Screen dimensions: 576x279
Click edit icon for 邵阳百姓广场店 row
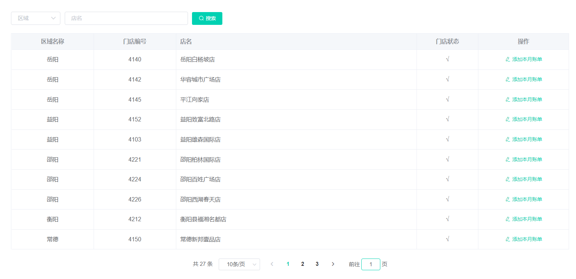tap(508, 179)
